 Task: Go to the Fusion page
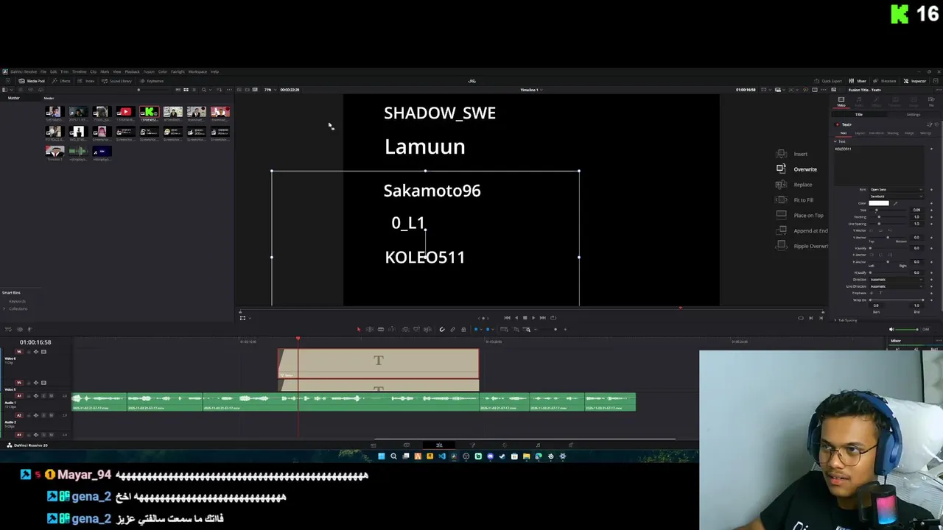pyautogui.click(x=472, y=445)
